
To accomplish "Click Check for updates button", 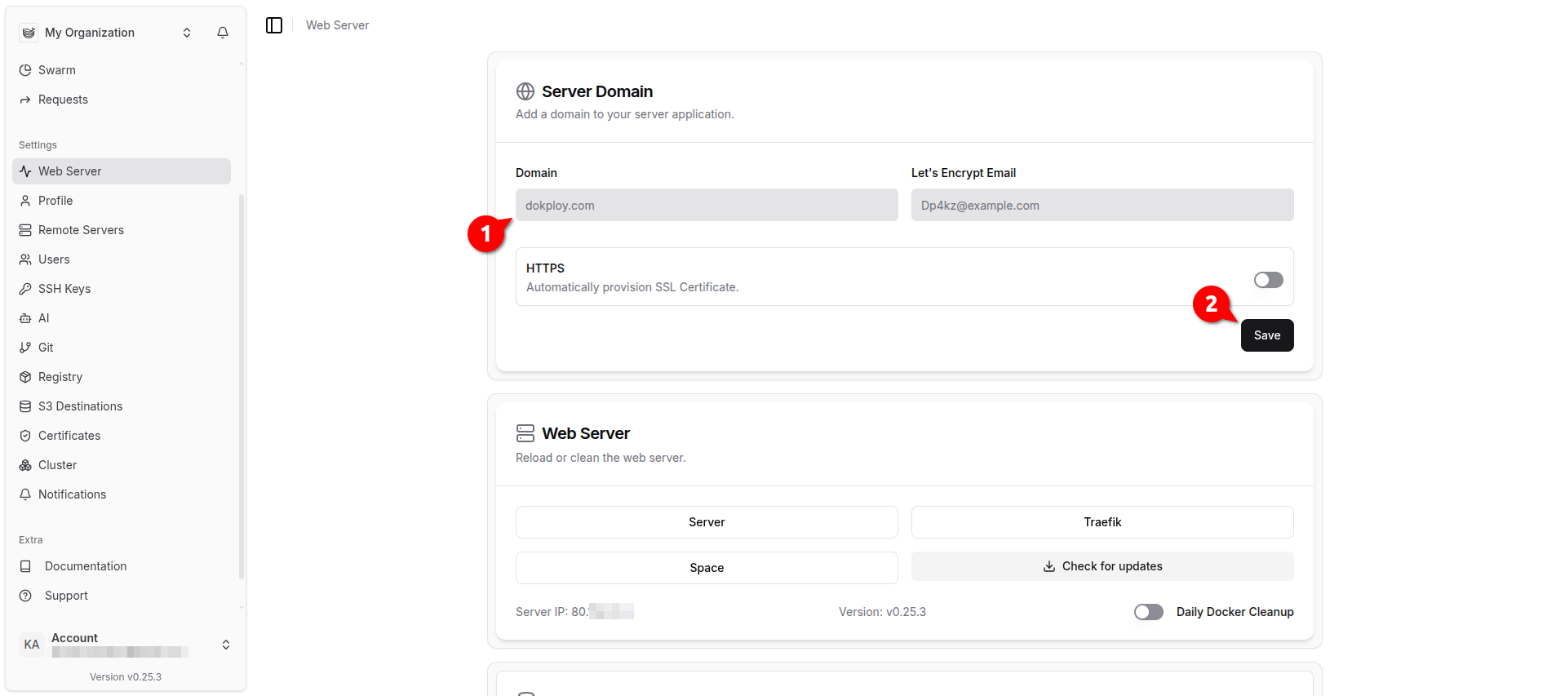I will [1102, 566].
